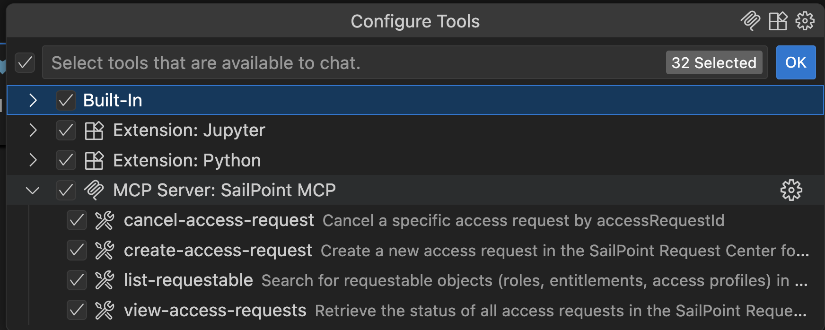Collapse the SailPoint MCP server group
The width and height of the screenshot is (825, 330).
[33, 190]
